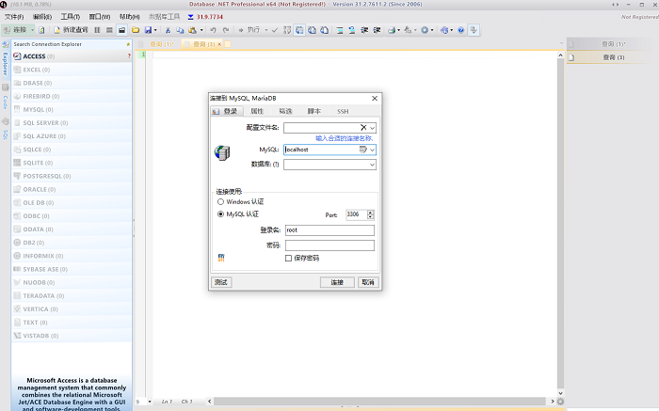
Task: Switch to the SSH tab in dialog
Action: coord(343,111)
